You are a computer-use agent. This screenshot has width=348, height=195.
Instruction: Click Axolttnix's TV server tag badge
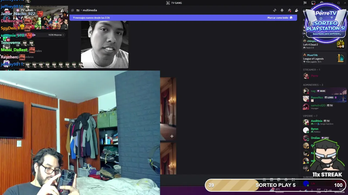click(327, 121)
